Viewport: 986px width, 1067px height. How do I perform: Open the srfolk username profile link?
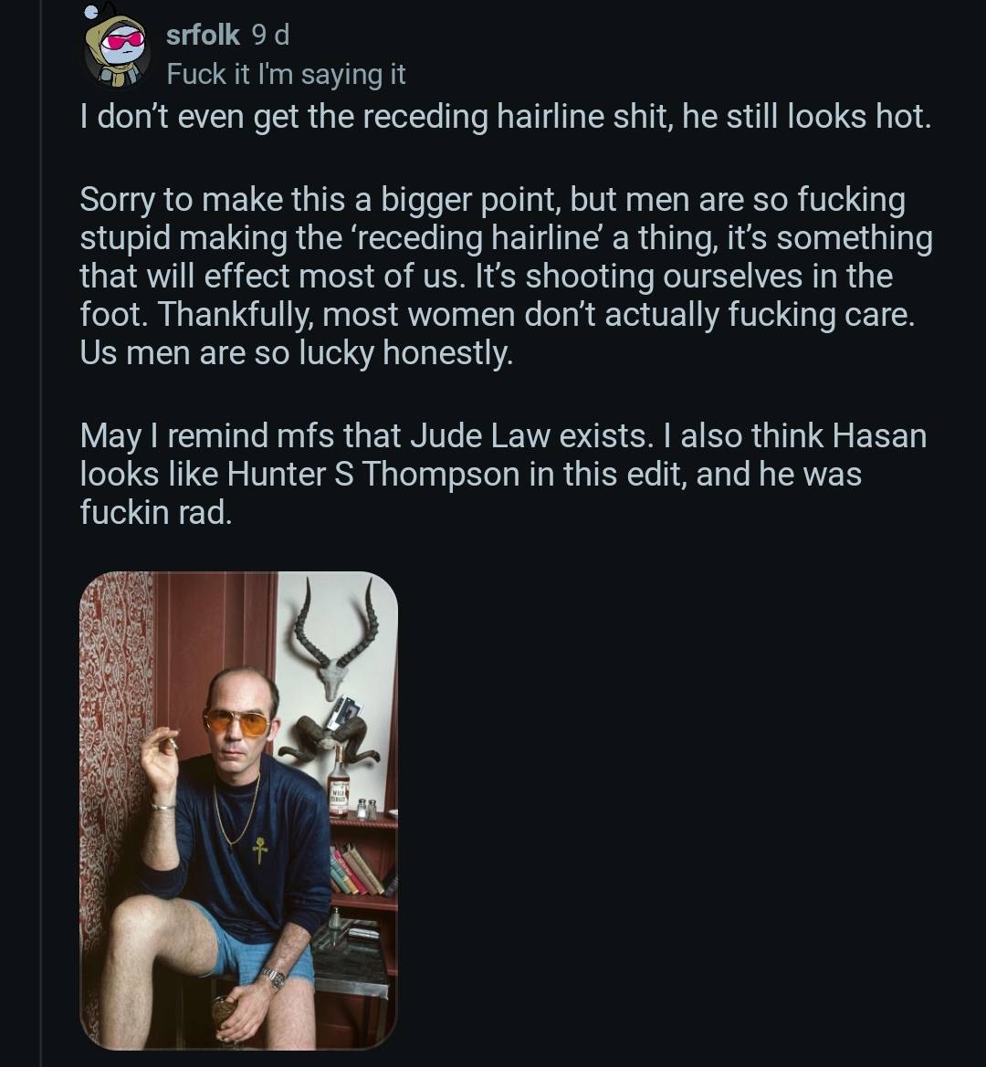point(203,34)
